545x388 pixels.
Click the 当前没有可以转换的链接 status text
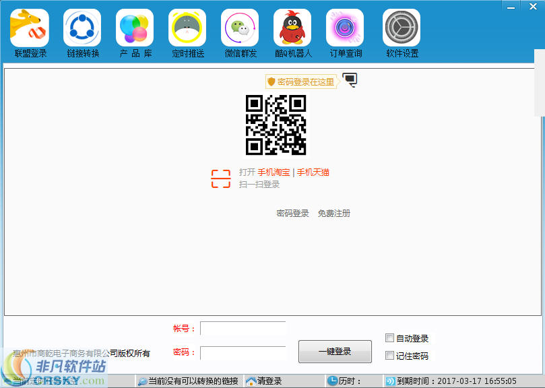click(x=193, y=381)
